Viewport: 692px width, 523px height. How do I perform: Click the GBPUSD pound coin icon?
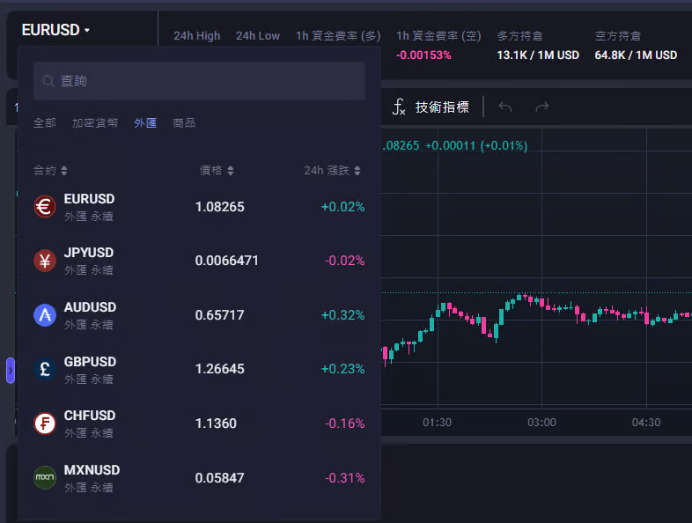tap(45, 369)
